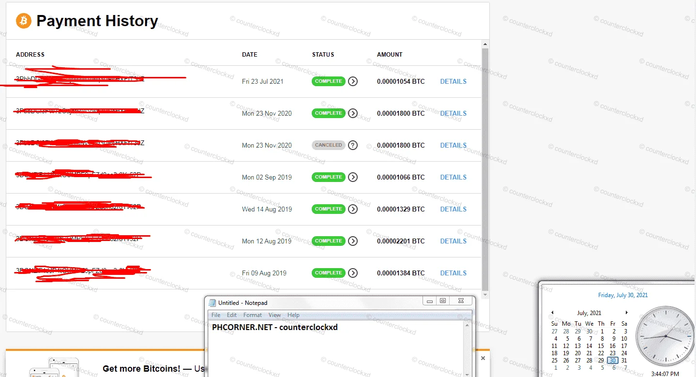Click the date Fri 23 Jul 2021
The height and width of the screenshot is (377, 696).
(x=263, y=81)
